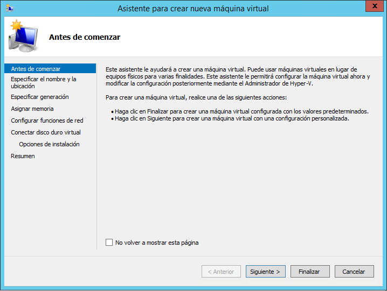This screenshot has height=291, width=387.
Task: Choose 'Opciones de instalación' sub-step
Action: (49, 144)
